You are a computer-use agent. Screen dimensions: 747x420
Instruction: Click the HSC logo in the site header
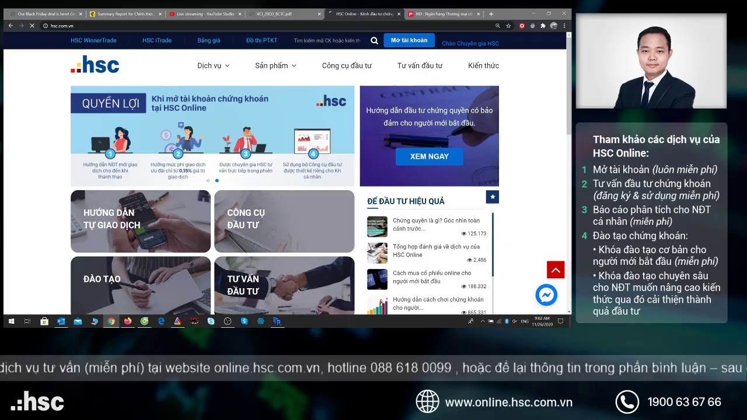[x=95, y=65]
